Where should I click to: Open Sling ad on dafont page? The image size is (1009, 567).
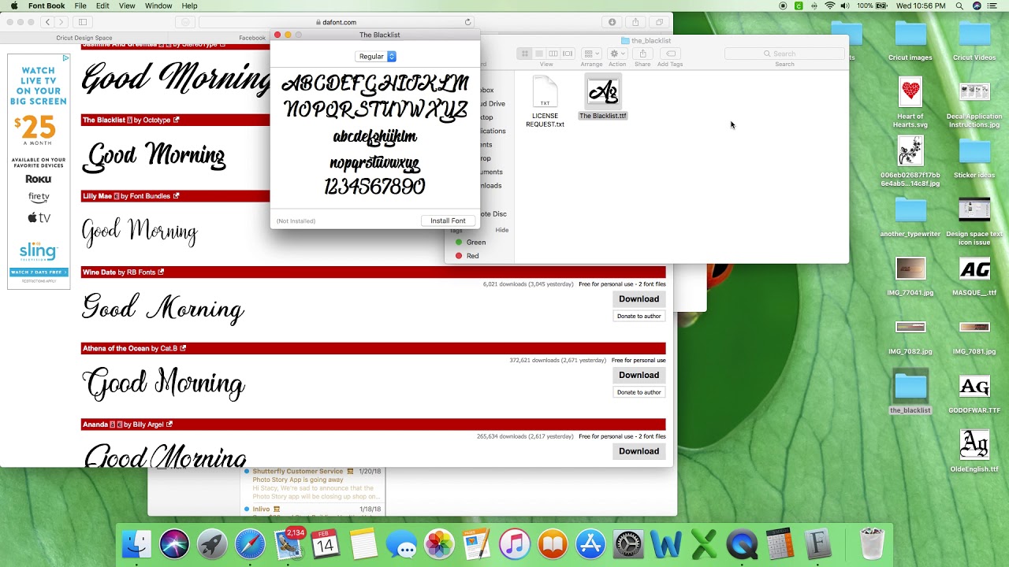pyautogui.click(x=39, y=171)
